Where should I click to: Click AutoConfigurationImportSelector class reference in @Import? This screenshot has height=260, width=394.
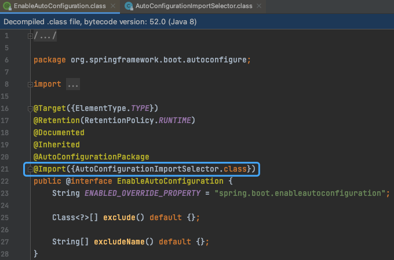(147, 169)
